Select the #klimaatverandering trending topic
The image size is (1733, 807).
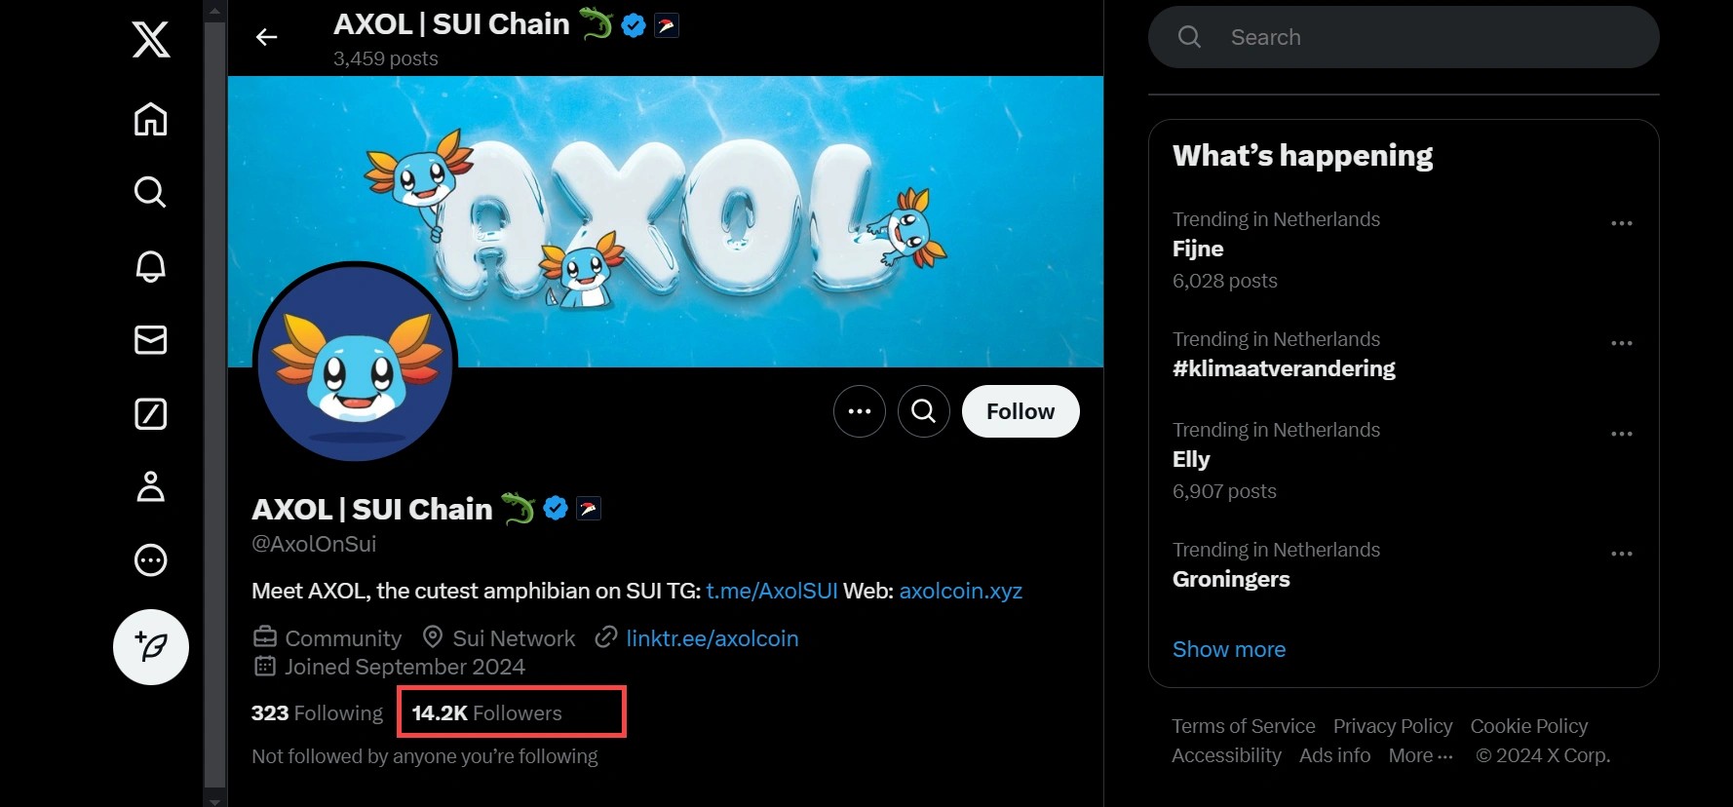point(1283,368)
